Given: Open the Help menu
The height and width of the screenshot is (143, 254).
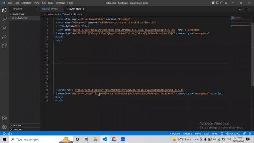Looking at the screenshot, I should tap(70, 3).
